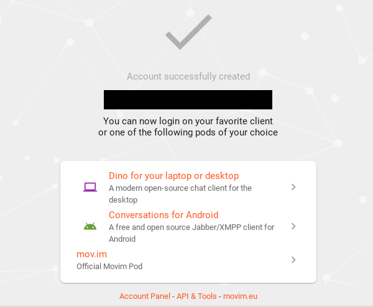Click the purple laptop icon beside Dino
Screen dimensions: 373x307
tap(90, 187)
